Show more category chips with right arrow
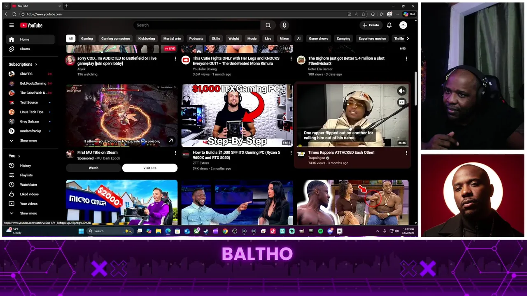Screen dimensions: 527x296 click(x=408, y=38)
